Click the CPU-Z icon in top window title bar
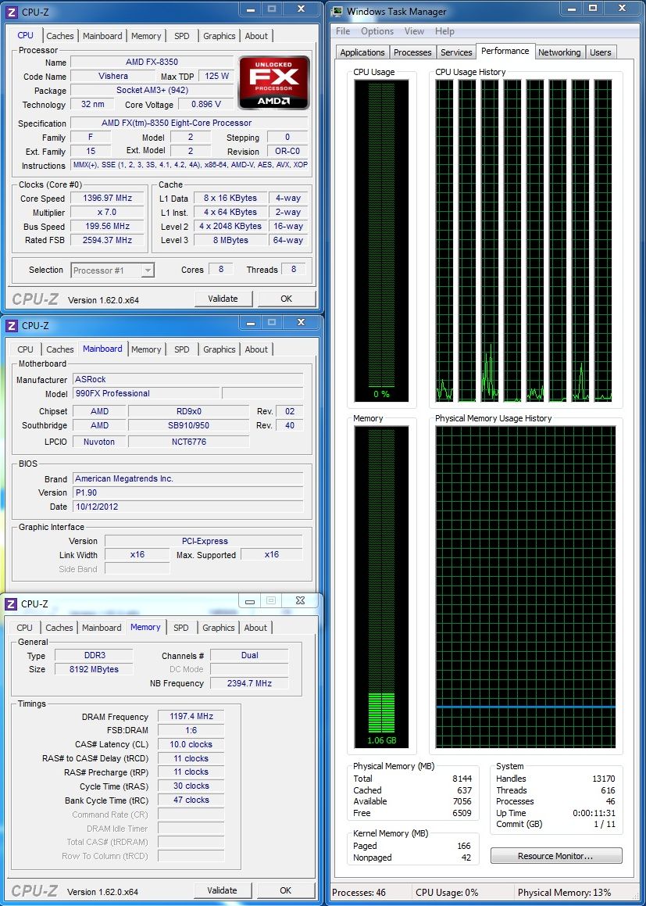Viewport: 646px width, 906px height. [12, 12]
